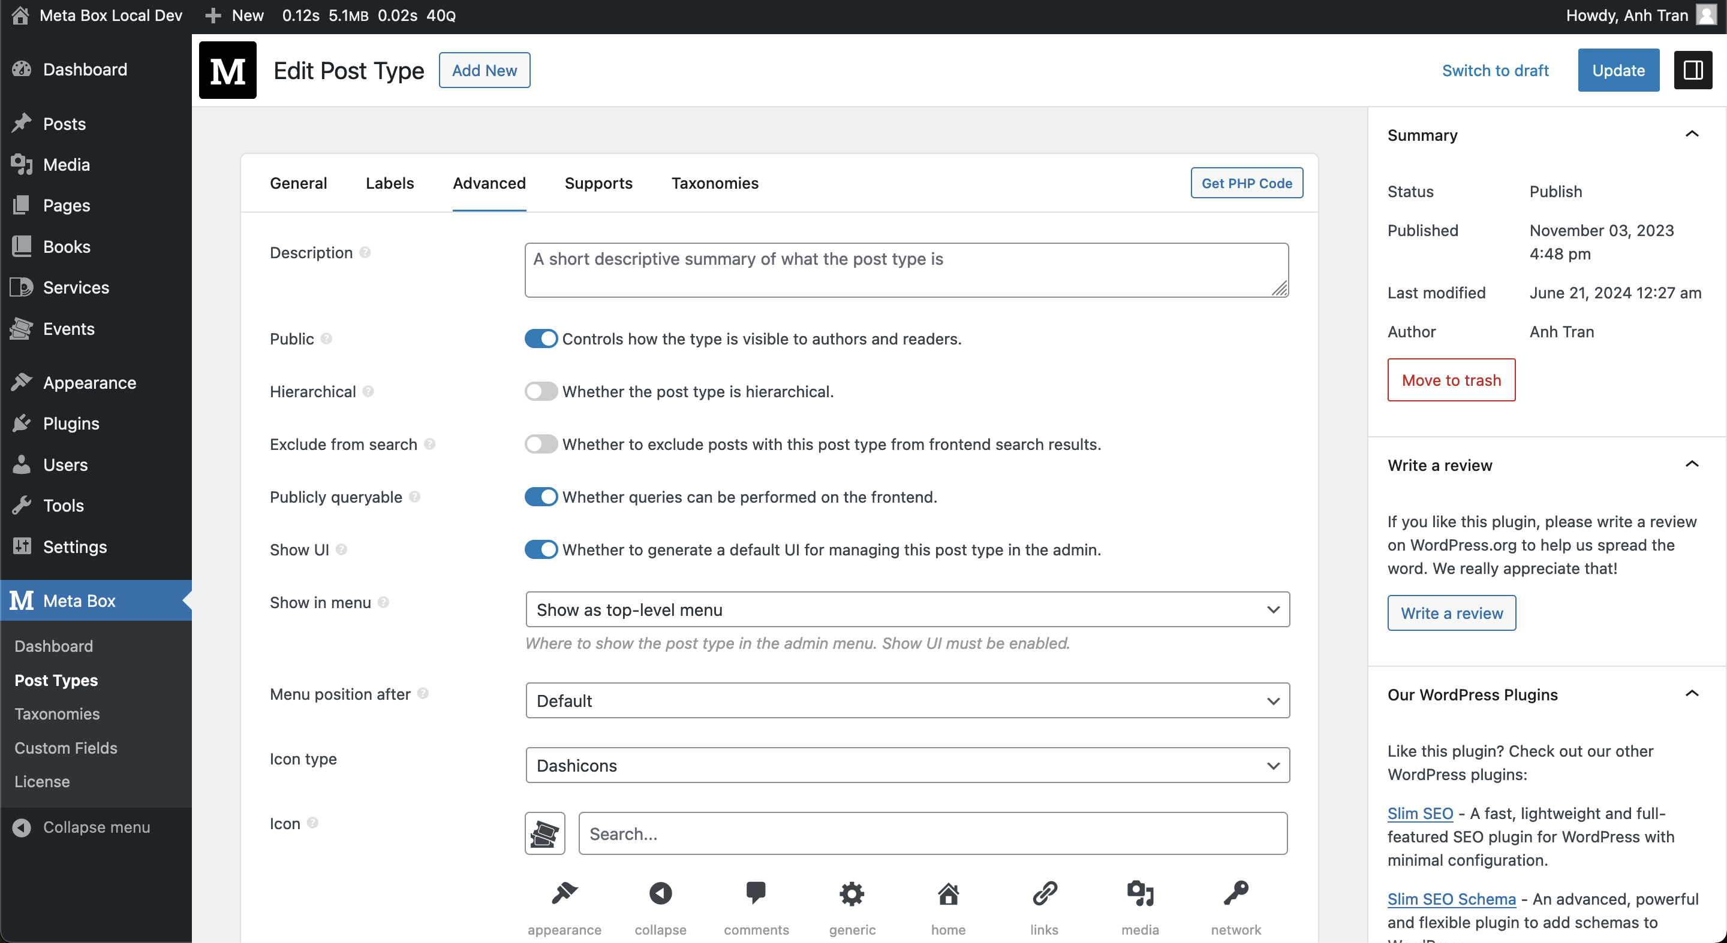Viewport: 1727px width, 943px height.
Task: Pick the comments dashicon
Action: [x=756, y=893]
